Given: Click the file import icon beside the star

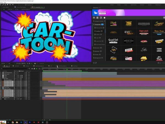Looking at the screenshot, I should pos(101,18).
